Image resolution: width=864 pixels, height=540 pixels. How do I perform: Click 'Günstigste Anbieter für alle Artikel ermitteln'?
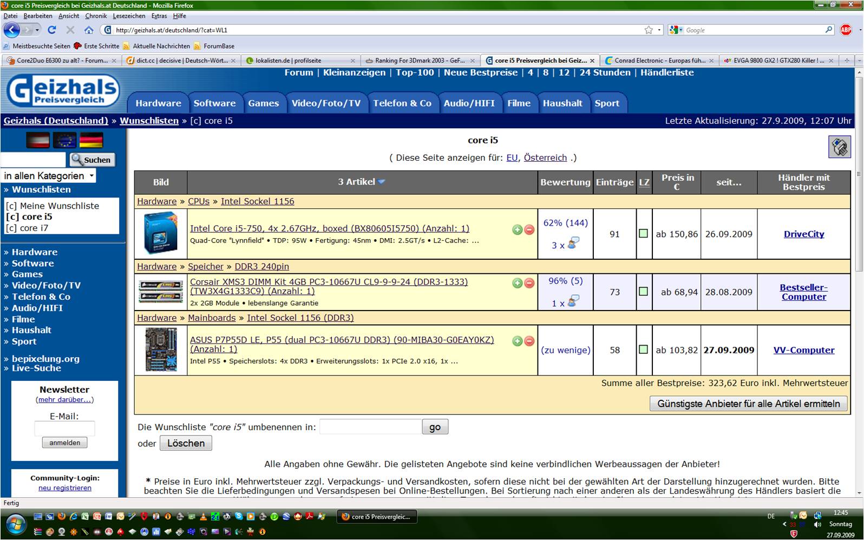click(x=748, y=404)
